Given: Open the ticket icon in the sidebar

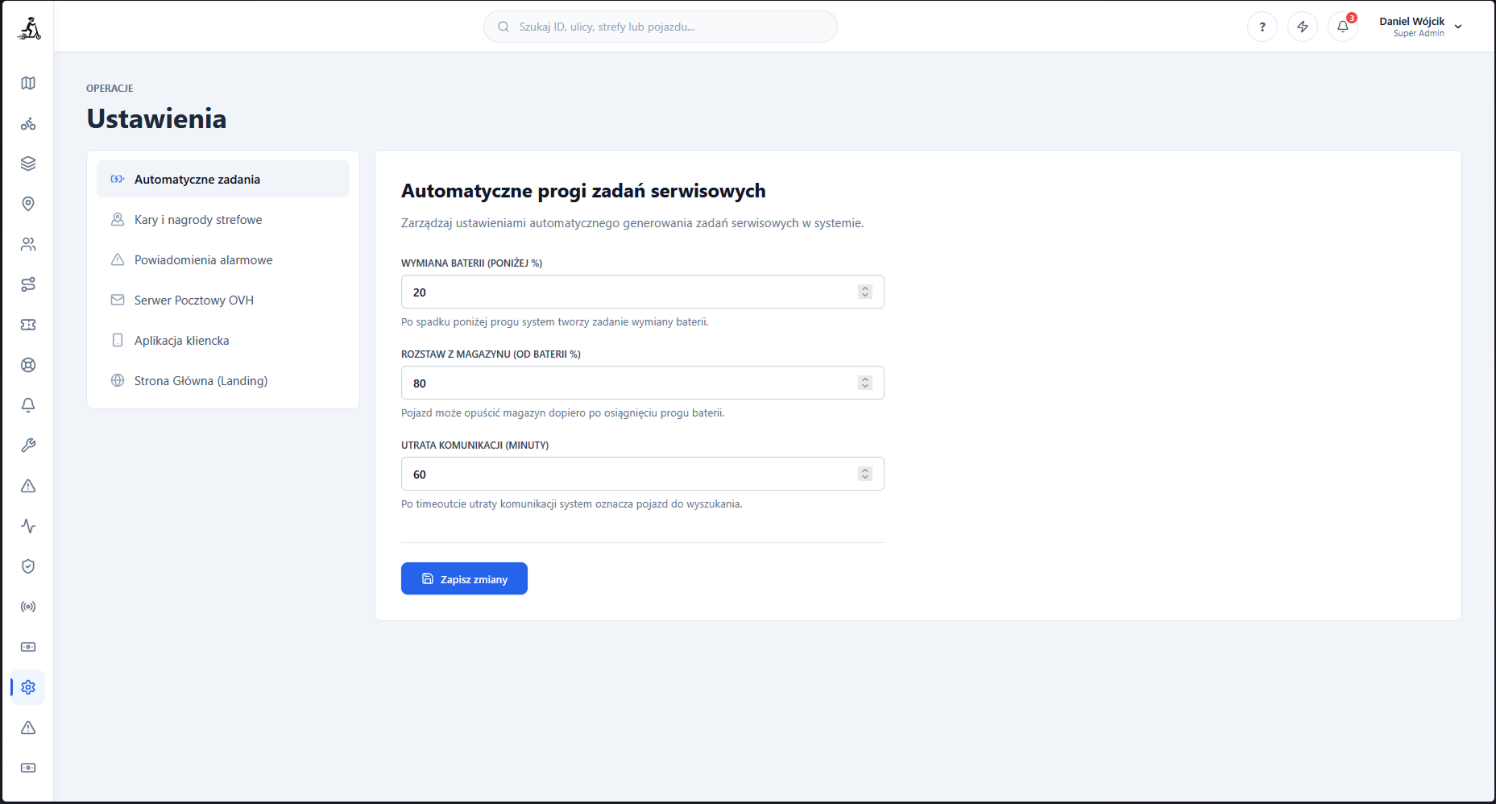Looking at the screenshot, I should [28, 325].
